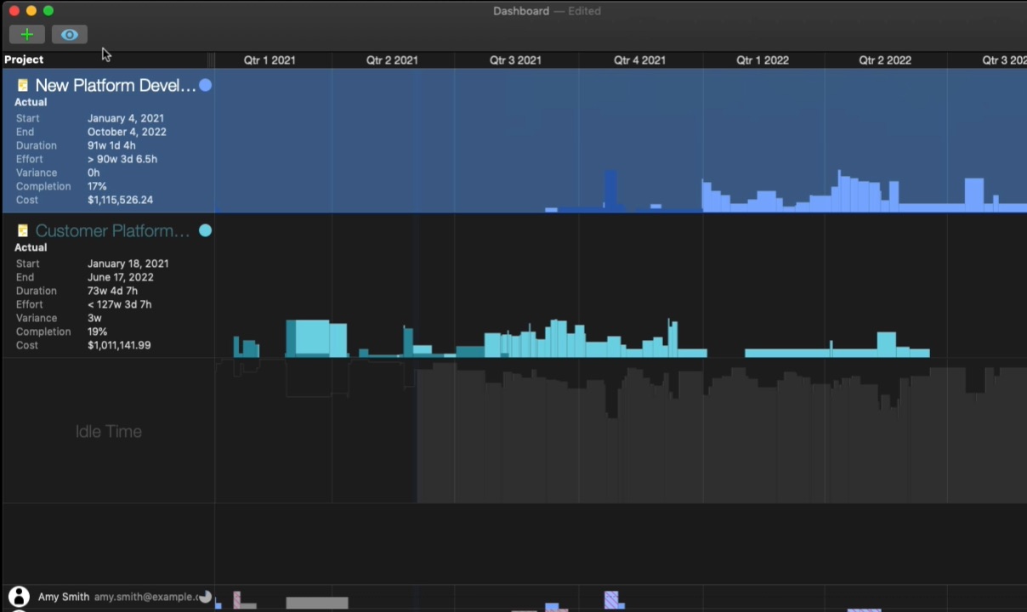Click the Qtr 1 2021 timeline header

pos(270,60)
